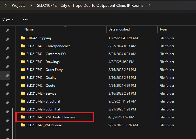This screenshot has width=196, height=139.
Task: Click Quality row's 3/16/2023 2:34 PM date
Action: (122, 78)
